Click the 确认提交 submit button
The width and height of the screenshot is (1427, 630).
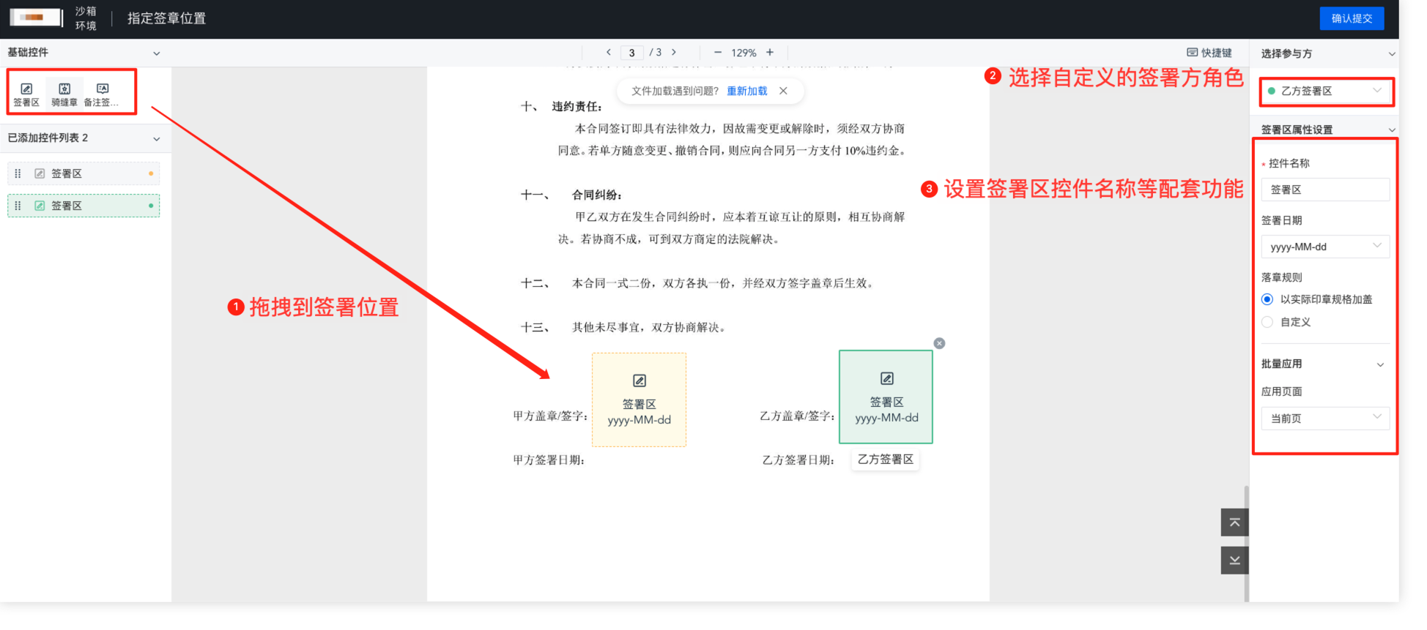click(1351, 18)
